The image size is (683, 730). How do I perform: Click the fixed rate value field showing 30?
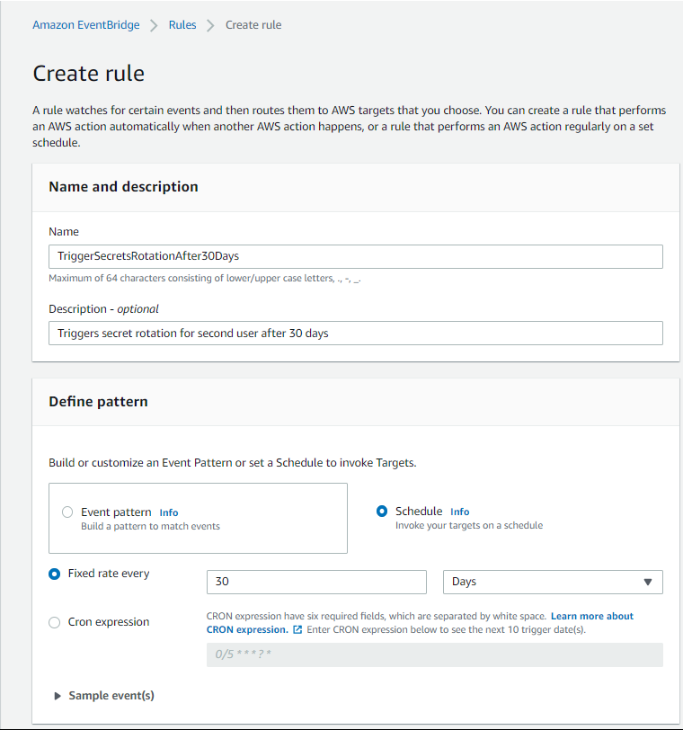pos(316,583)
